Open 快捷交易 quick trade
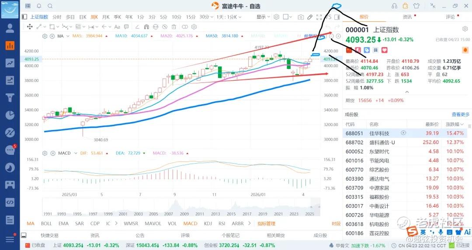The height and width of the screenshot is (250, 472). pos(49,236)
